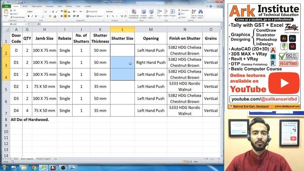Select the Window Legend sheet tab

point(43,159)
